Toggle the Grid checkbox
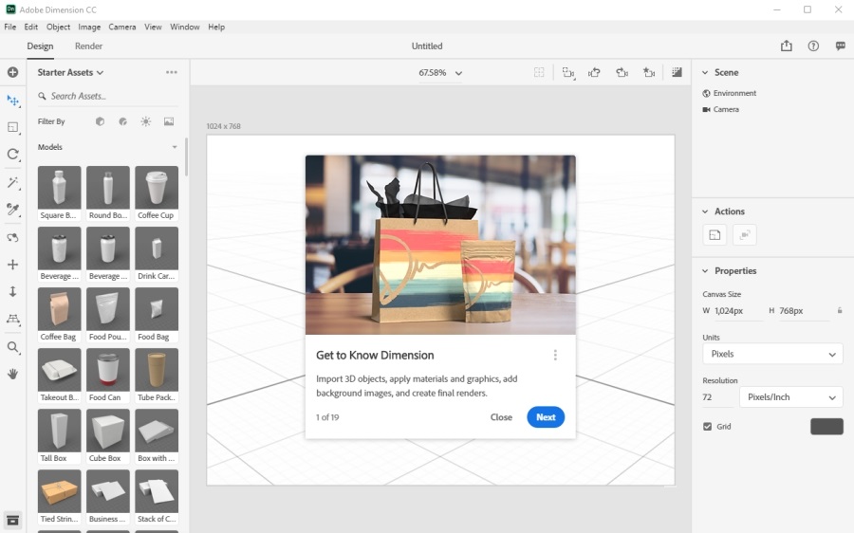Viewport: 854px width, 533px height. click(708, 427)
